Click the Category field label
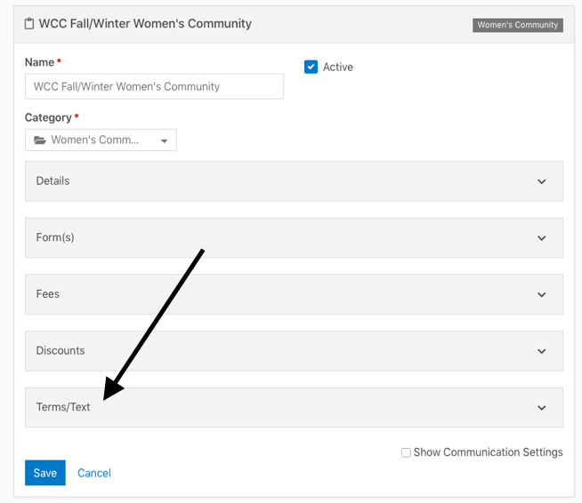 (x=48, y=117)
